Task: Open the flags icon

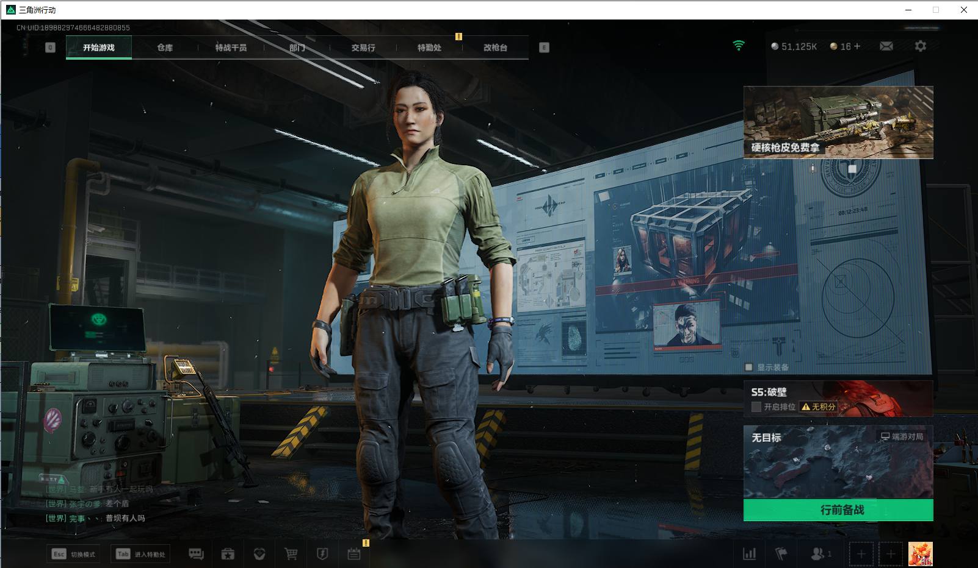Action: pos(781,554)
